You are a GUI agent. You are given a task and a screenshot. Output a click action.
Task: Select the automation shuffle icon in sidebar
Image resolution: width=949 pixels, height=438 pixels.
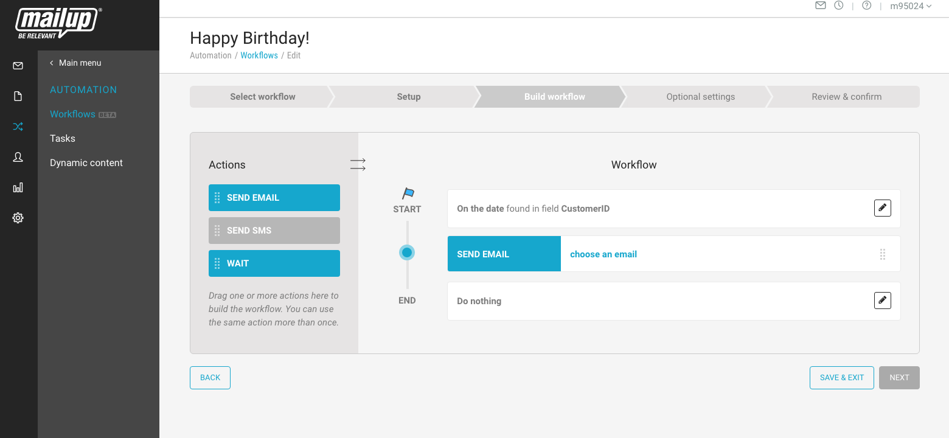[x=18, y=127]
